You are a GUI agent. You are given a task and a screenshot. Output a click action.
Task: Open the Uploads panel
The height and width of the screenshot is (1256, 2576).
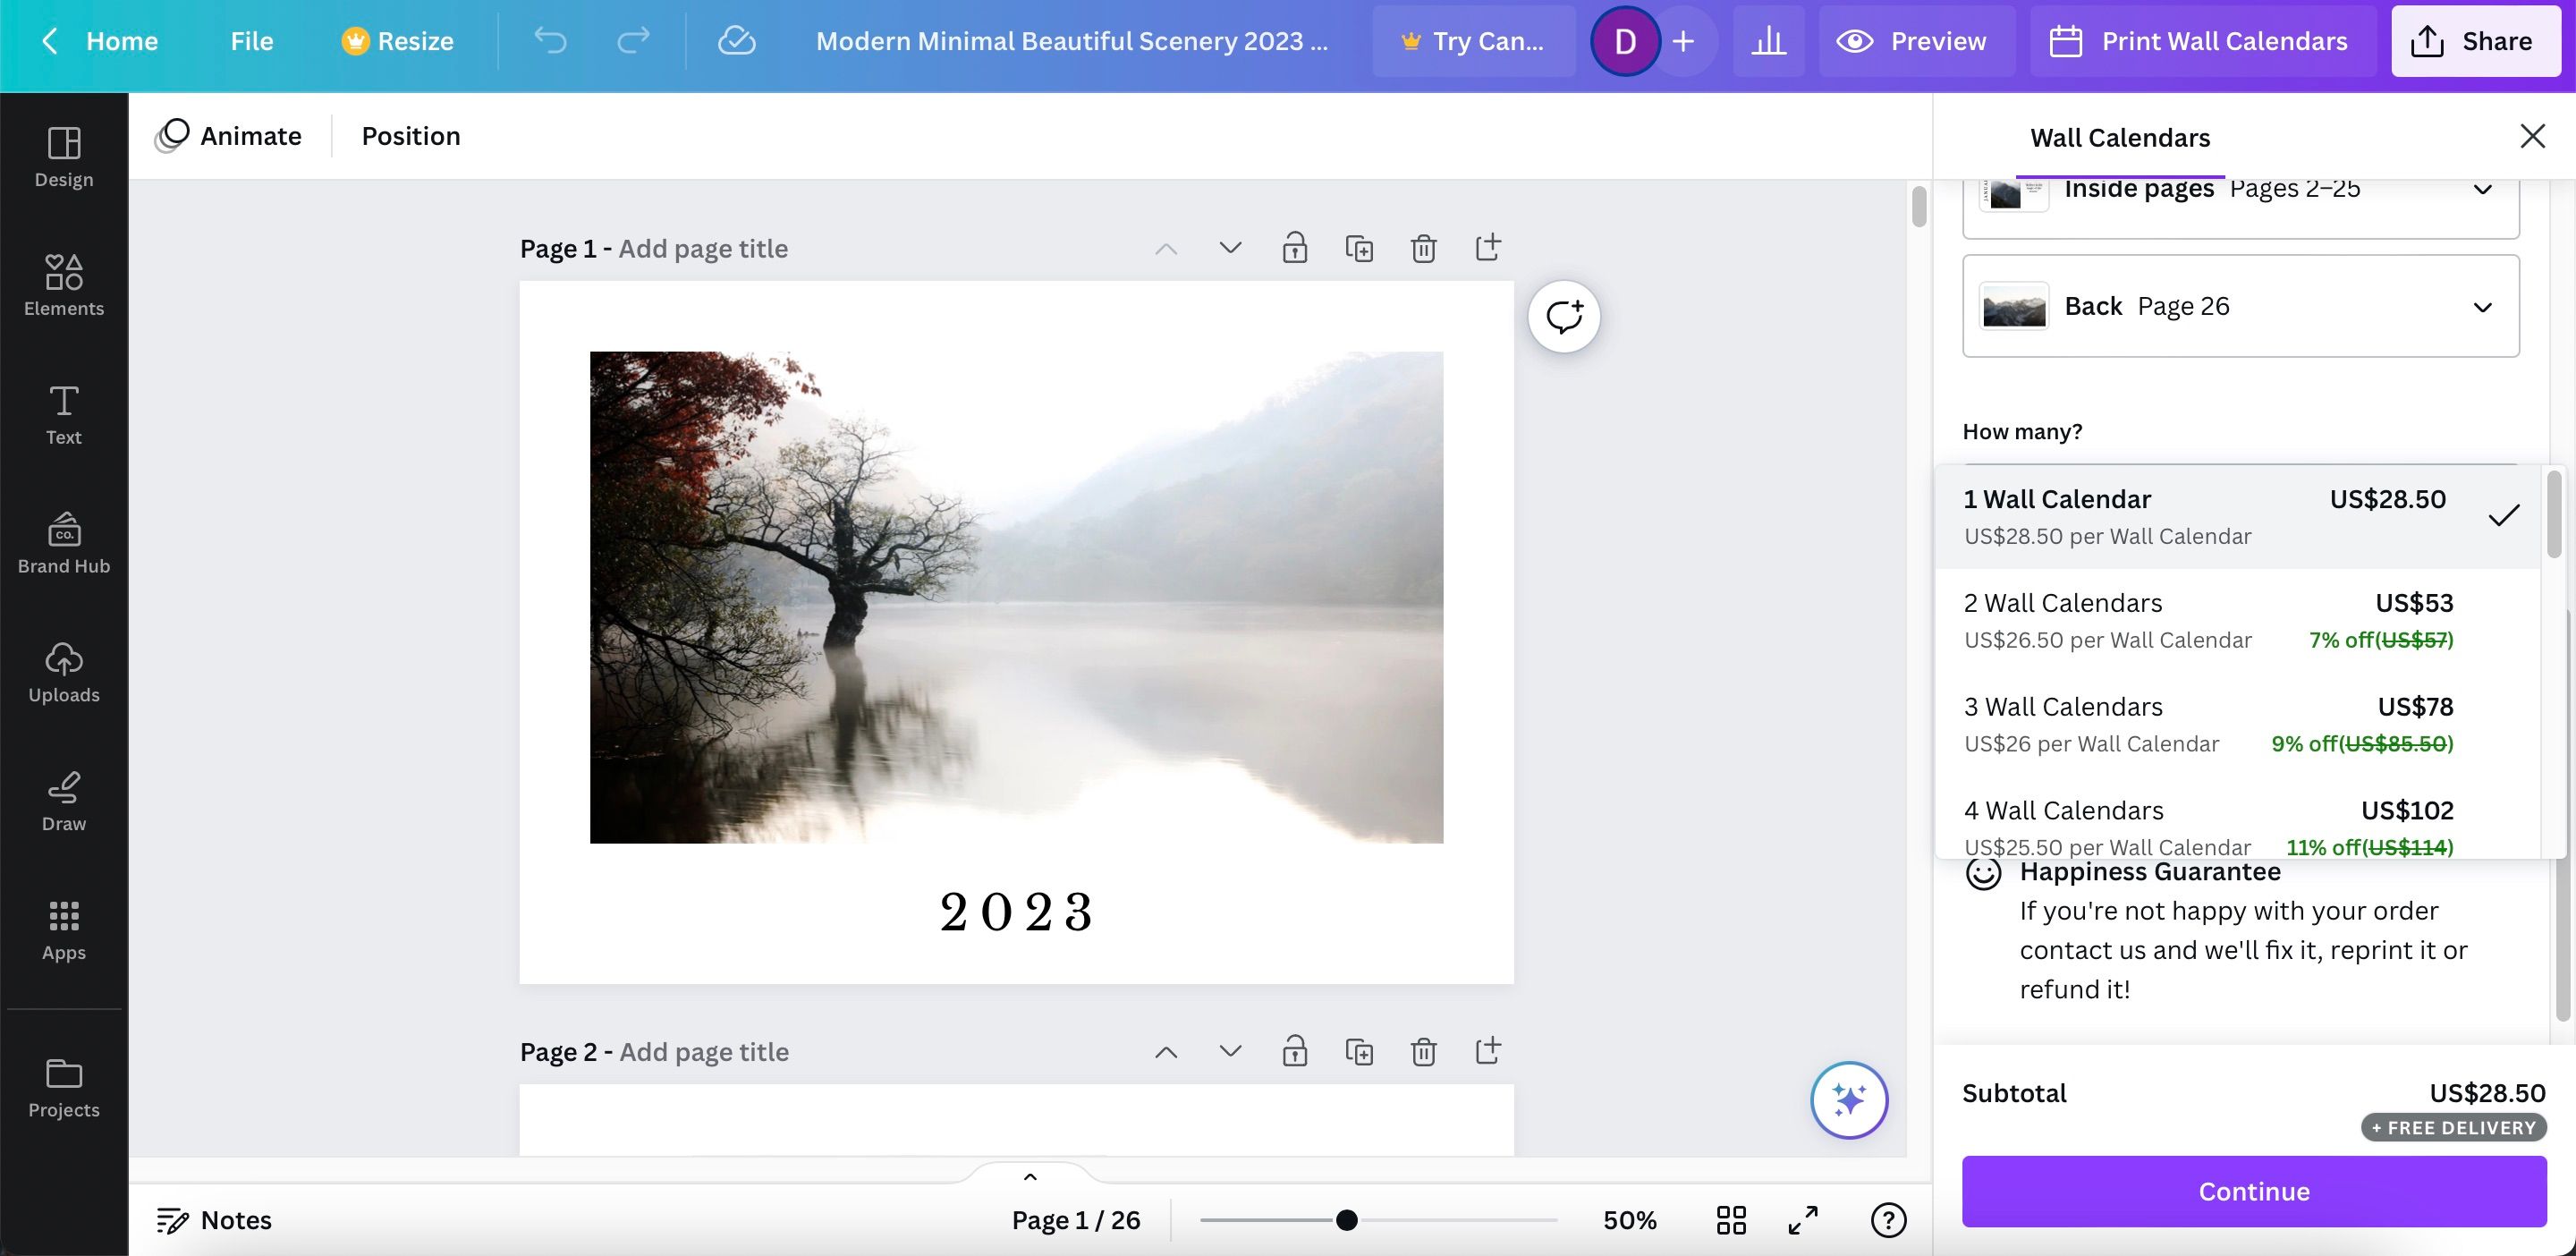coord(64,672)
